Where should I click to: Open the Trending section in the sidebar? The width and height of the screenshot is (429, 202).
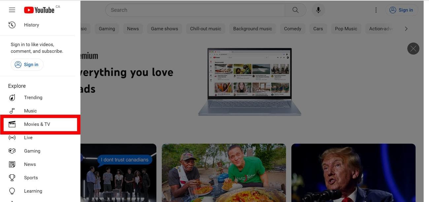pyautogui.click(x=33, y=97)
